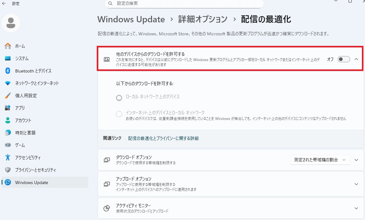Turn on 他のデバイスからのダウンロードを許可する toggle
The height and width of the screenshot is (220, 365).
pos(344,59)
